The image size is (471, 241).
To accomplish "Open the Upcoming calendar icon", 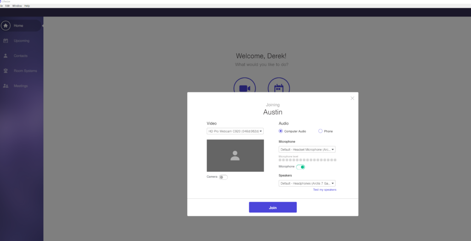I will [x=6, y=40].
